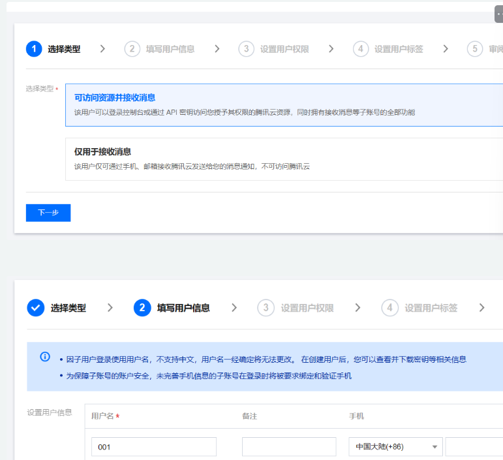The height and width of the screenshot is (460, 503).
Task: Click the grey dots icon at top-right corner
Action: (499, 14)
